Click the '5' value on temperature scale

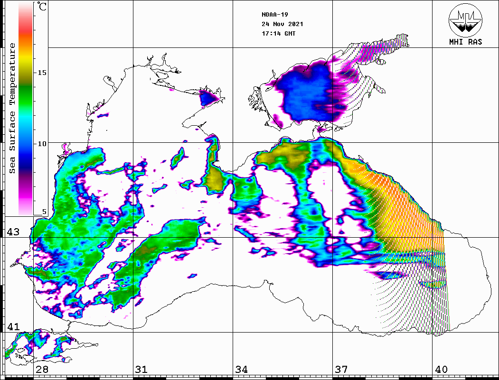44,212
